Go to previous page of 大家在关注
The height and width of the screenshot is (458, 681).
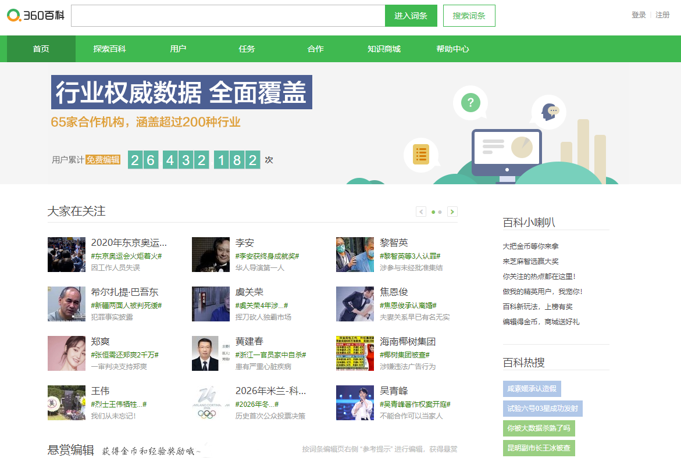[x=421, y=212]
